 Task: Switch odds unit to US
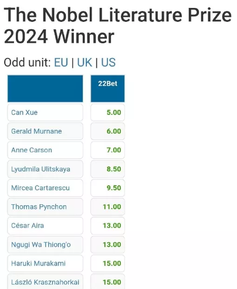tap(108, 62)
